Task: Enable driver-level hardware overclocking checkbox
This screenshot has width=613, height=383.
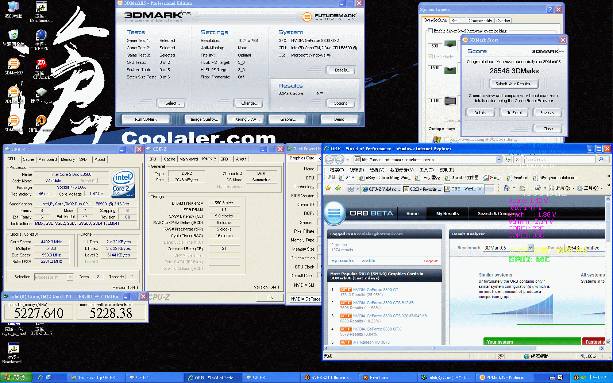Action: pyautogui.click(x=431, y=31)
